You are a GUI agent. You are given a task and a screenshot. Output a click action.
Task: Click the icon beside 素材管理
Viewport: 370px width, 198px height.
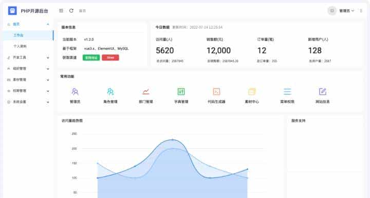(x=9, y=80)
